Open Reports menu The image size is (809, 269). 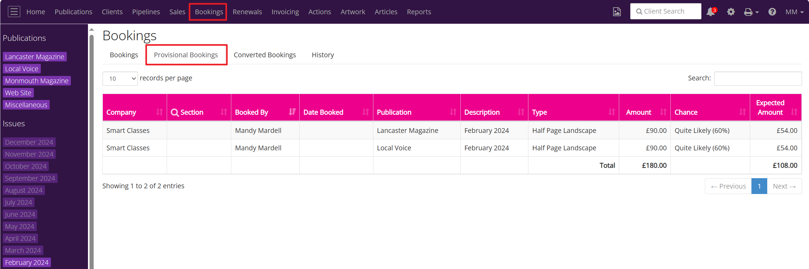[419, 12]
